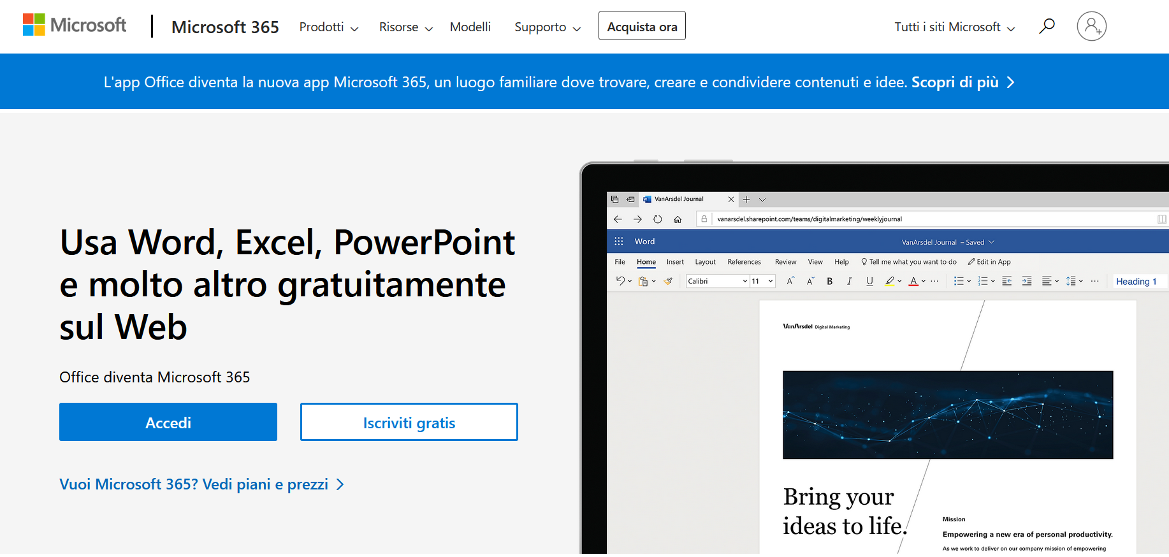Click the Acquista ora button
The height and width of the screenshot is (557, 1169).
642,26
